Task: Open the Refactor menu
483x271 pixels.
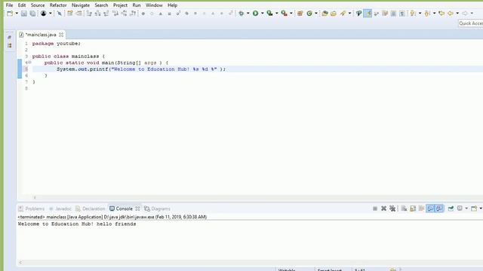Action: [58, 5]
